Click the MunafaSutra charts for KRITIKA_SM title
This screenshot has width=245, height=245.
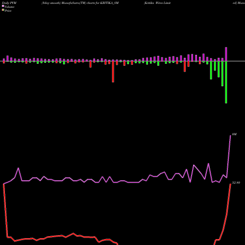[80, 3]
